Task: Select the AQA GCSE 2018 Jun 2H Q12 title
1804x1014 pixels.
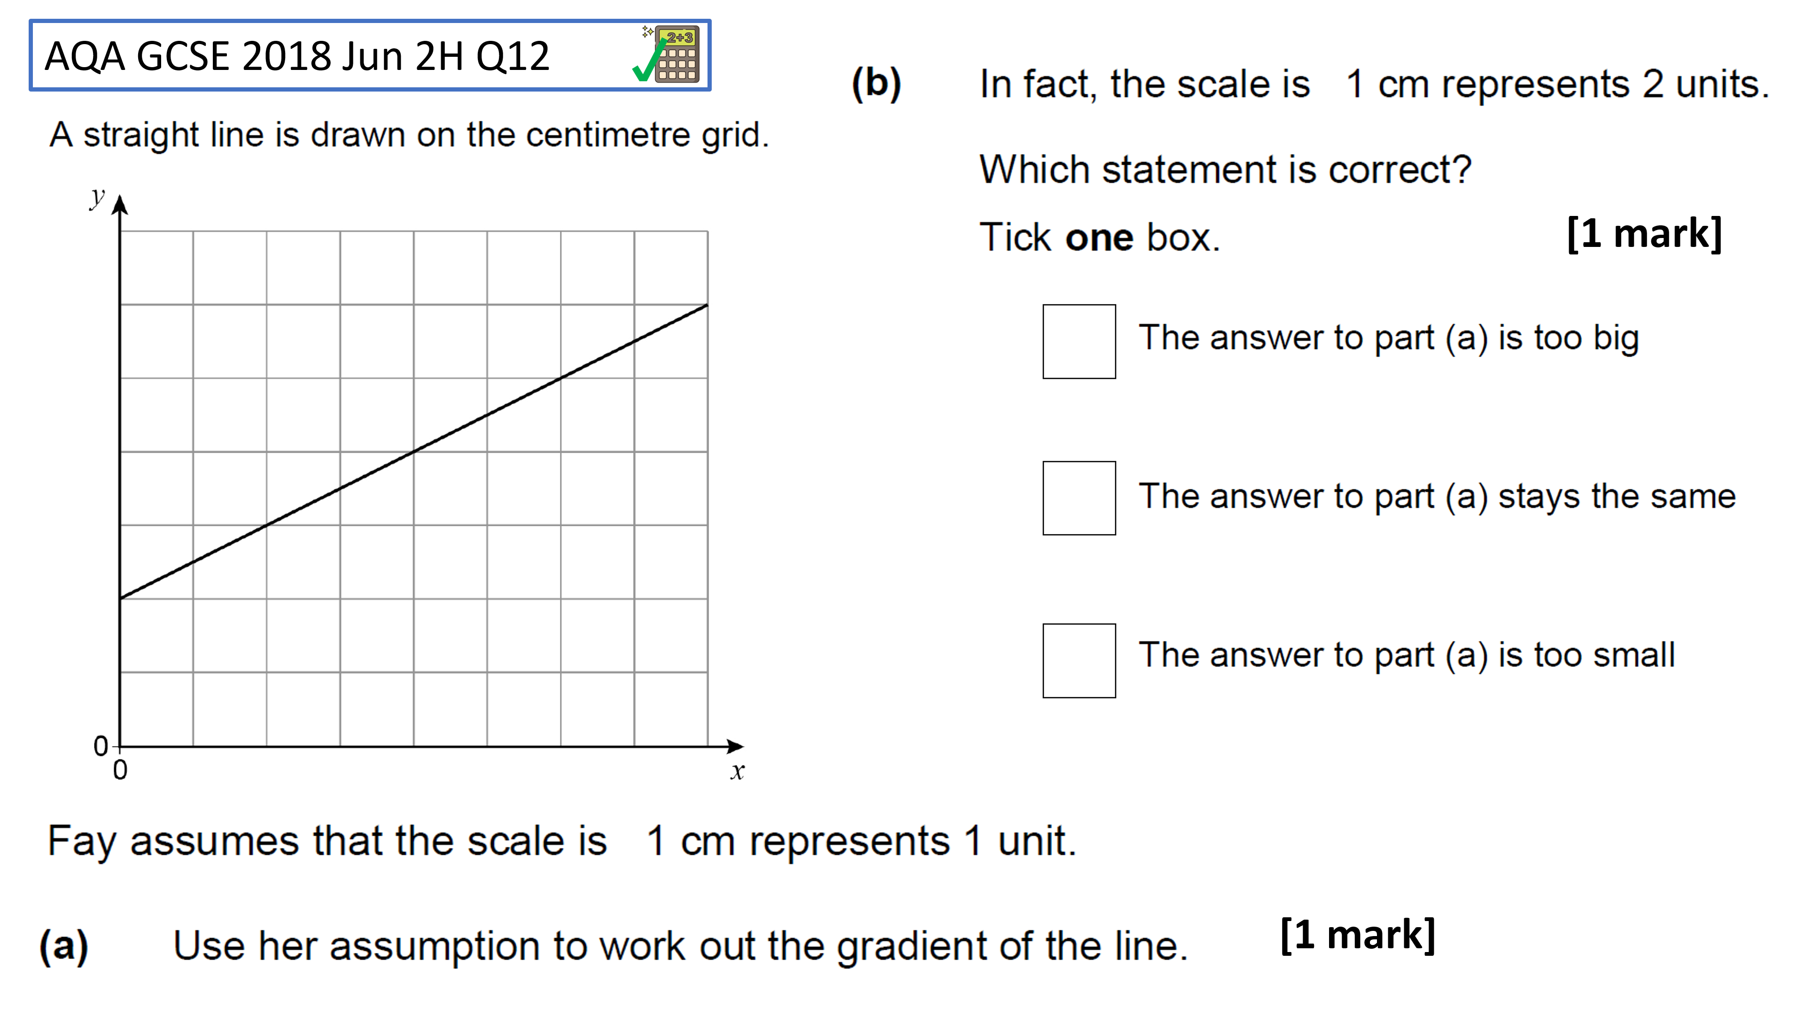Action: 297,56
